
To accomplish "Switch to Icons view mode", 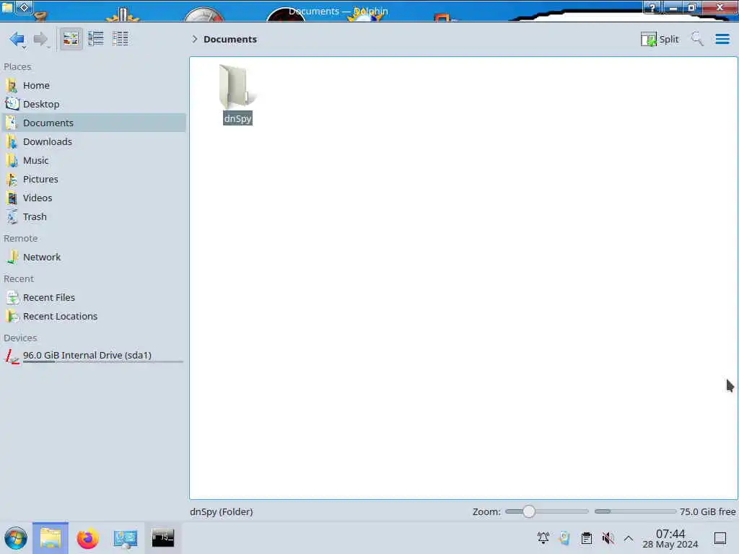I will click(x=71, y=39).
